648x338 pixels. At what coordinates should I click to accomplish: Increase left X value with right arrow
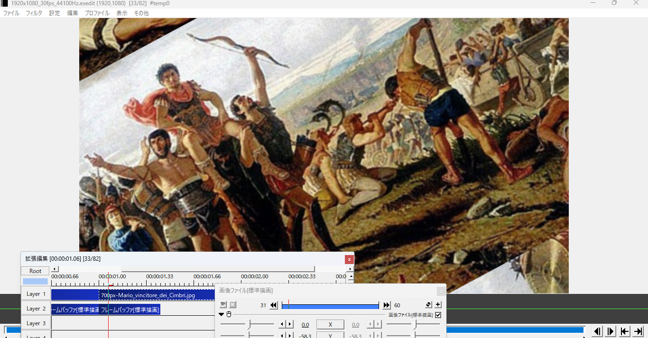[290, 324]
